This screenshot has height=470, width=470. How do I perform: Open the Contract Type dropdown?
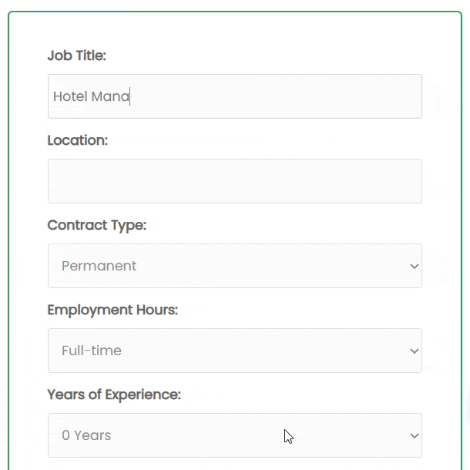click(234, 266)
